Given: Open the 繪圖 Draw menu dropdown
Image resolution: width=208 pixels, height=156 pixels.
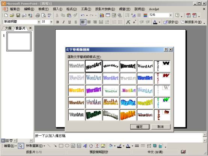Looking at the screenshot, I should pos(10,146).
